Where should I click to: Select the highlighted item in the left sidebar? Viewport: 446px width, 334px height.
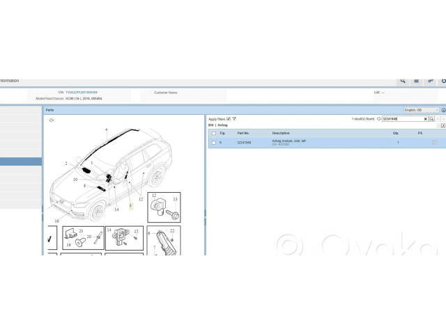(21, 161)
